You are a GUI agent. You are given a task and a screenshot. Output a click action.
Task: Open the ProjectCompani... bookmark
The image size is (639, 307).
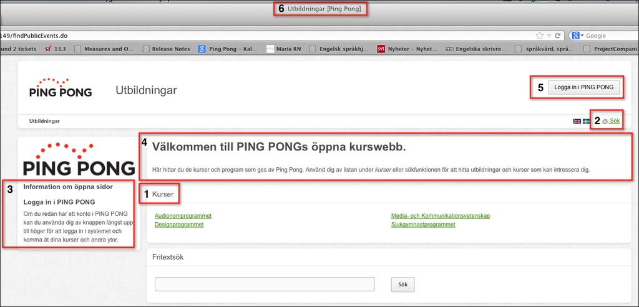[611, 49]
